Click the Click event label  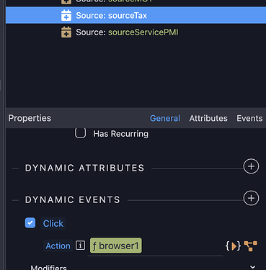(x=53, y=223)
